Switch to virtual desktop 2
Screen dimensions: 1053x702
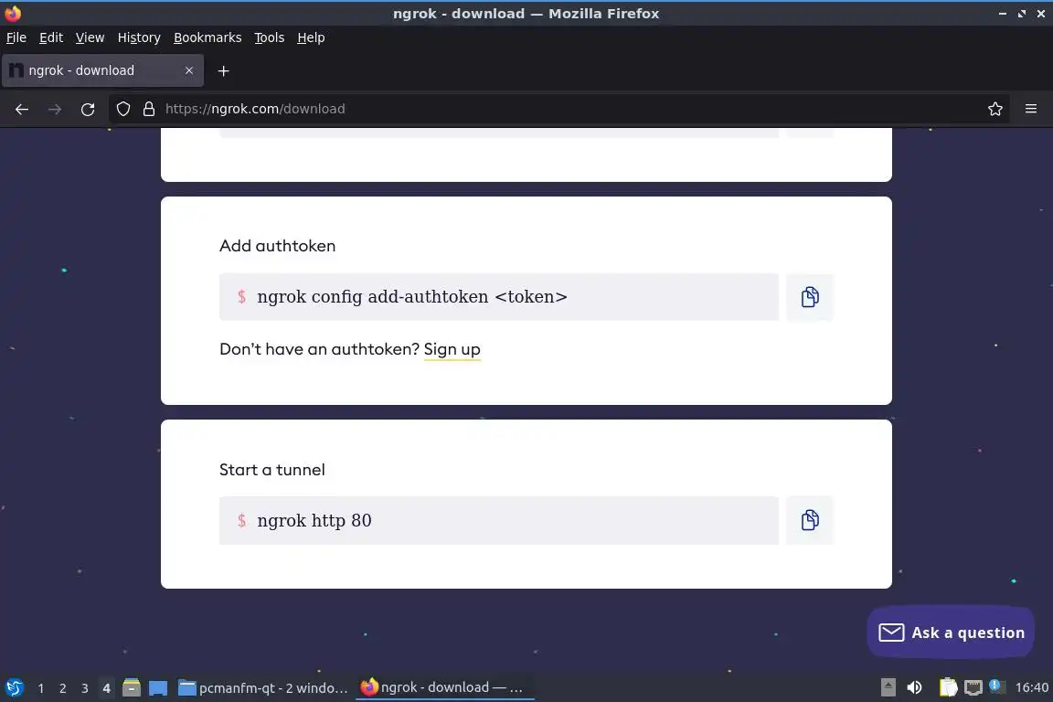tap(62, 688)
